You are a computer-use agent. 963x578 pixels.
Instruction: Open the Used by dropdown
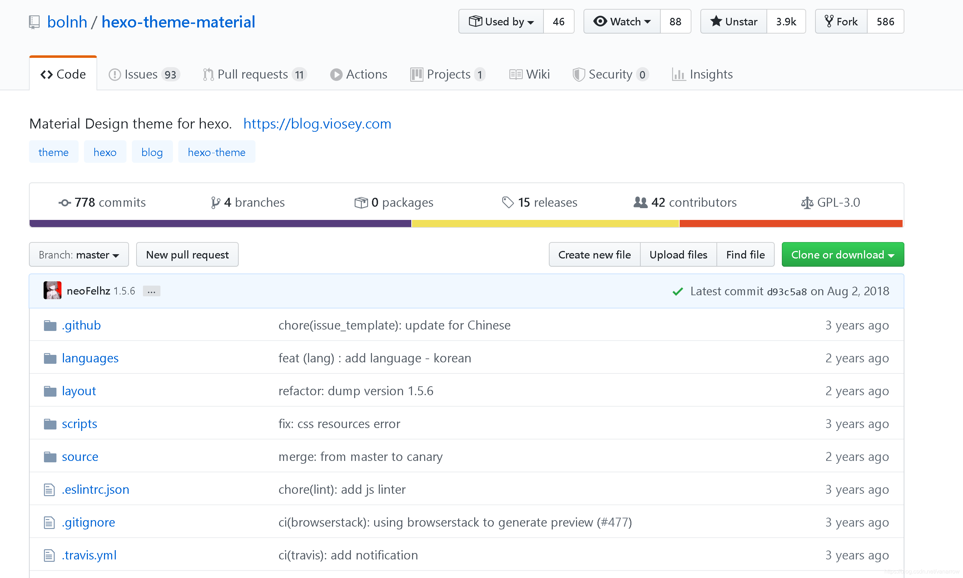[x=501, y=21]
